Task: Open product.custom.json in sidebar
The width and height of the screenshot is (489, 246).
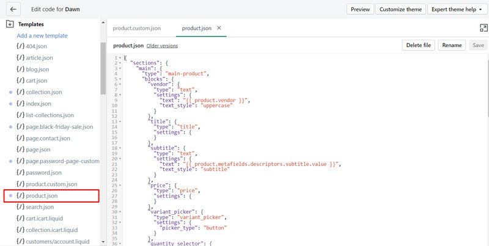Action: pyautogui.click(x=51, y=184)
